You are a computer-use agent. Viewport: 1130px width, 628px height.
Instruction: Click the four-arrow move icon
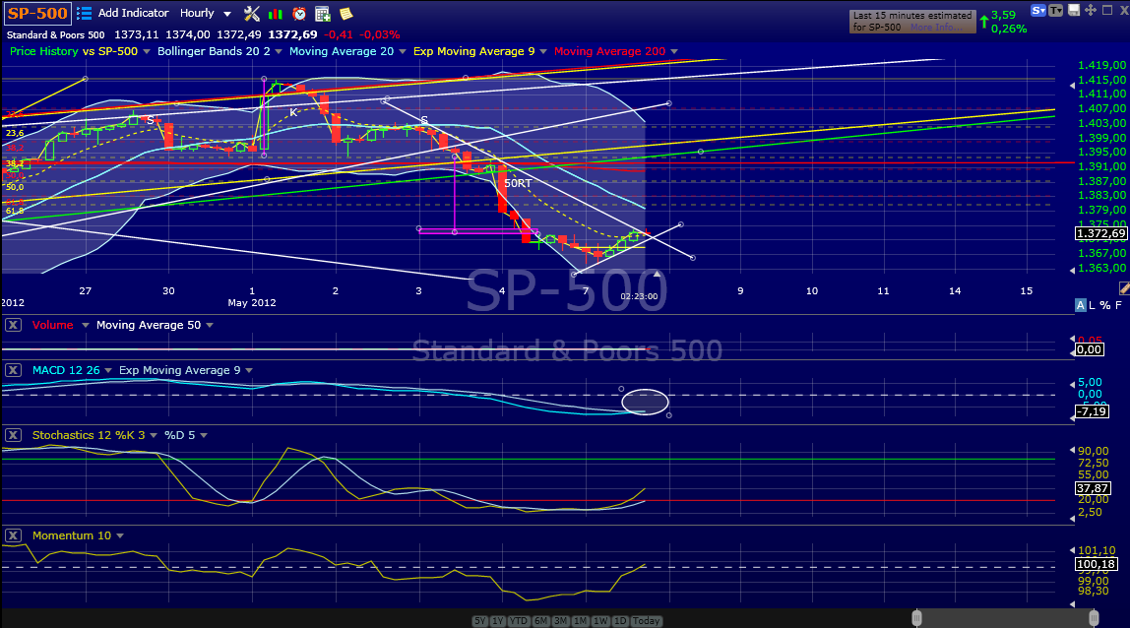point(1091,10)
